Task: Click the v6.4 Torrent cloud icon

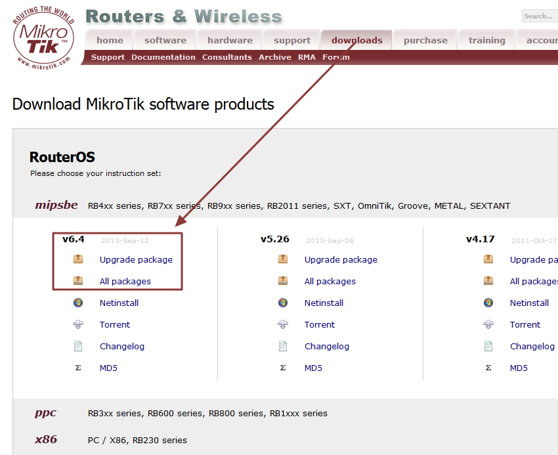Action: (x=78, y=324)
